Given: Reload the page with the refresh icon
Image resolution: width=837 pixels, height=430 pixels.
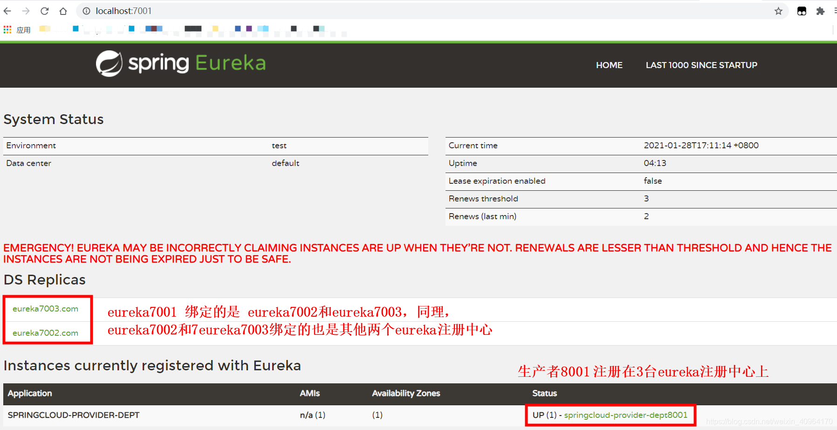Looking at the screenshot, I should click(45, 11).
